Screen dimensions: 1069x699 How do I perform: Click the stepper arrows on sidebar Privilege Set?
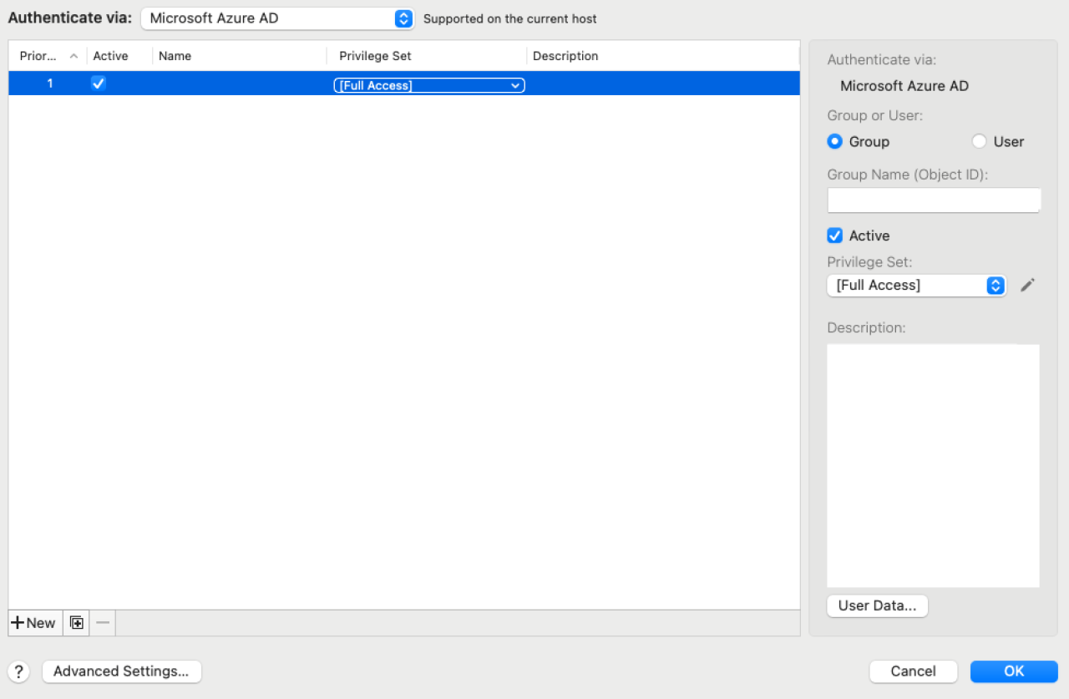[996, 285]
